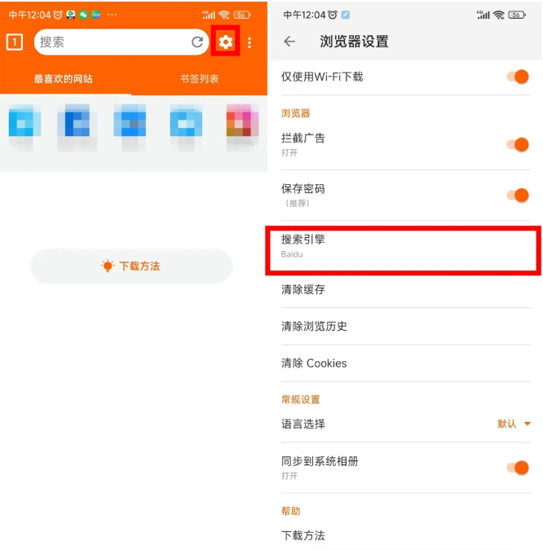Disable the 拦截广告 ad-block switch
Viewport: 543px width, 550px height.
518,144
